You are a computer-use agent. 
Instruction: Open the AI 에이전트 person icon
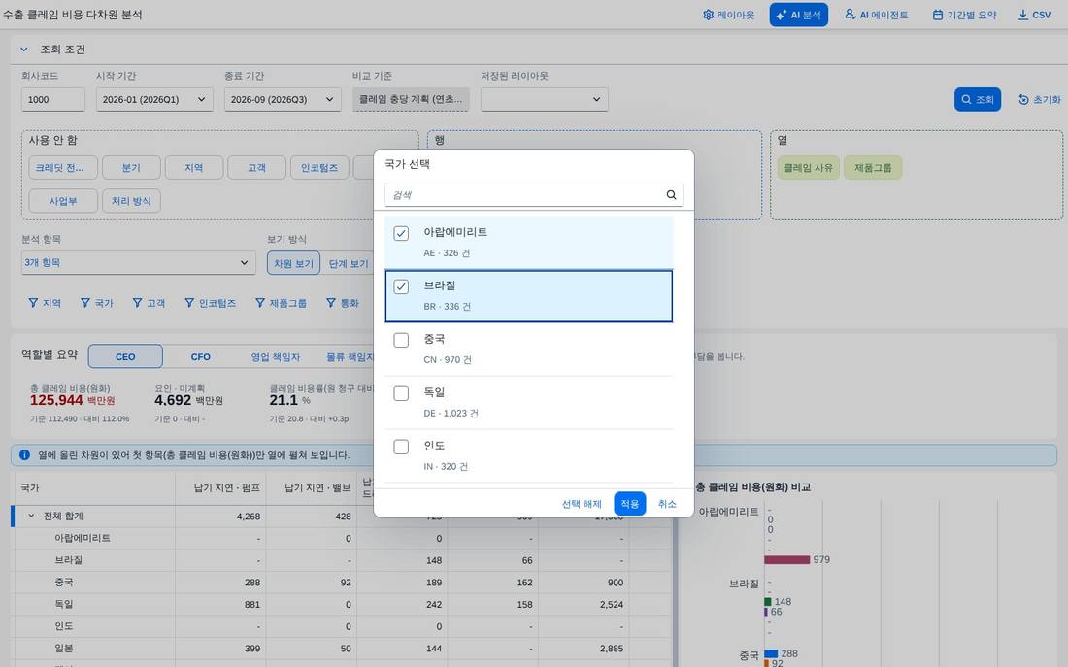(x=851, y=15)
